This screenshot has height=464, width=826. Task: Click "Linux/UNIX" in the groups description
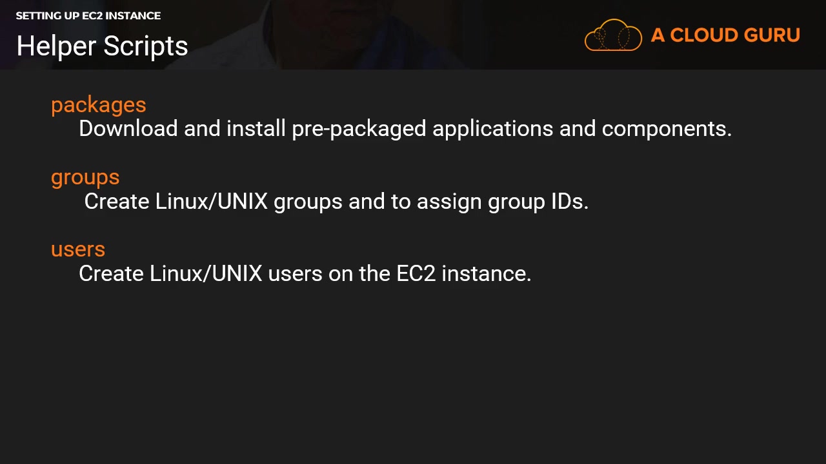[x=212, y=202]
